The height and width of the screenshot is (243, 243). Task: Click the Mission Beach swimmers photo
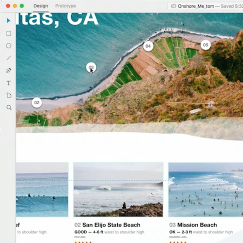coord(206,189)
